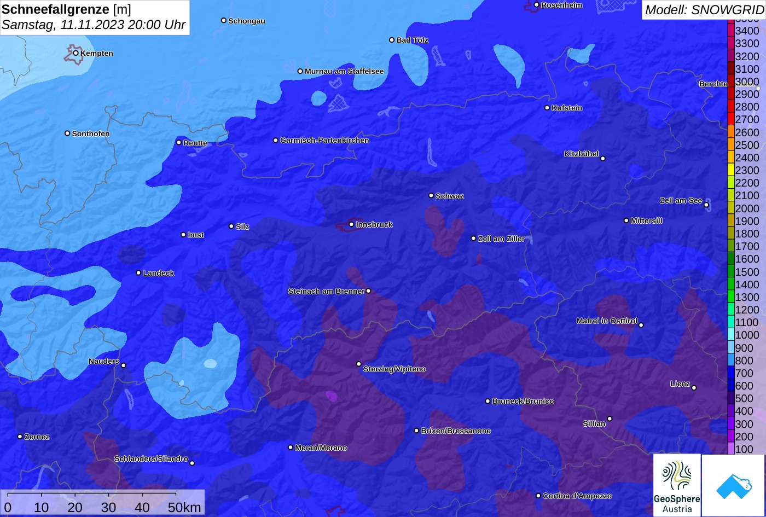
Task: Click the Kitzbühel marker dot
Action: 603,159
